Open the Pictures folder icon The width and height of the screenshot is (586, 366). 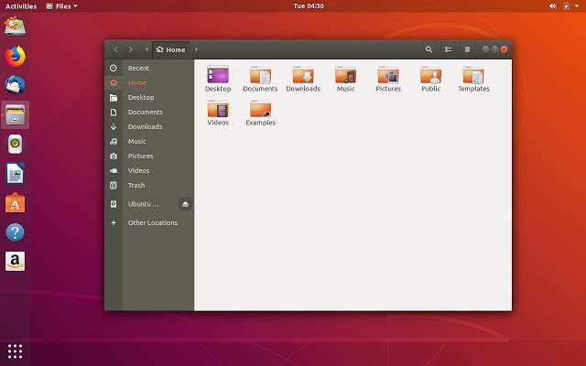pyautogui.click(x=388, y=76)
